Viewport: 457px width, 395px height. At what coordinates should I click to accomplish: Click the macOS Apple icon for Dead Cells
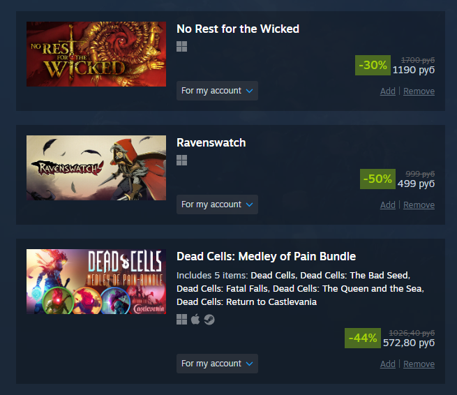[x=195, y=319]
